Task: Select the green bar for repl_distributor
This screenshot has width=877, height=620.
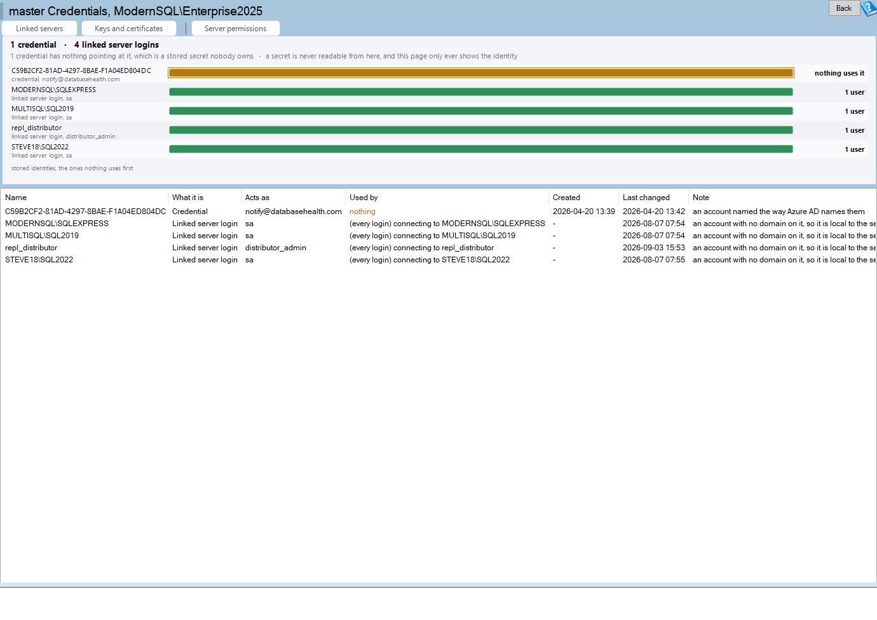Action: tap(481, 130)
